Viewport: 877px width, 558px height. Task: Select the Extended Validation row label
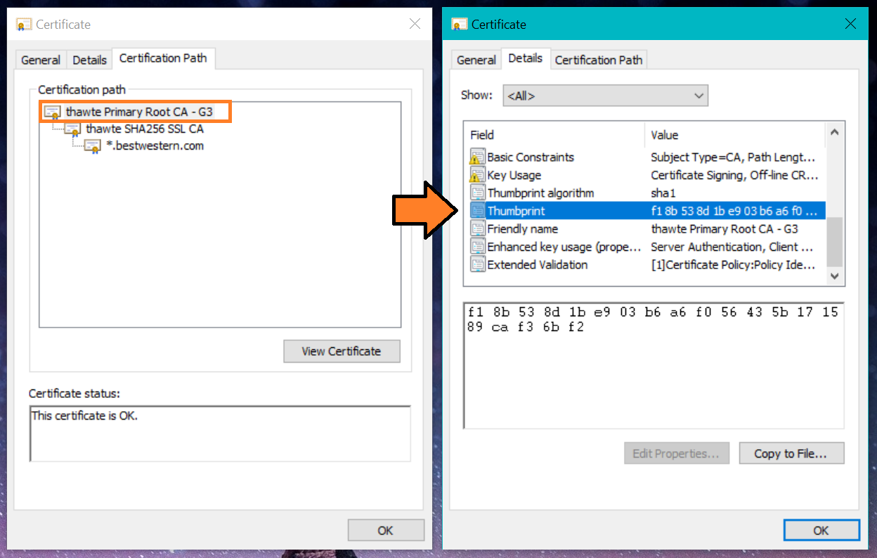[x=538, y=264]
